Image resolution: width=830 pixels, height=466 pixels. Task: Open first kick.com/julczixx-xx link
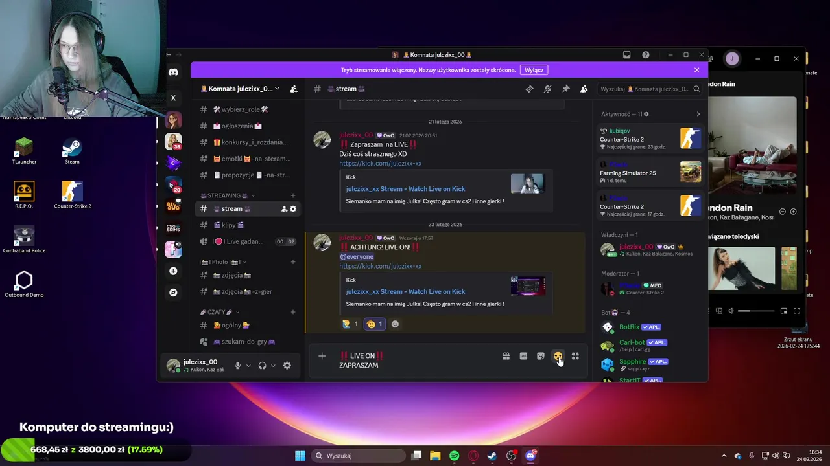coord(381,163)
